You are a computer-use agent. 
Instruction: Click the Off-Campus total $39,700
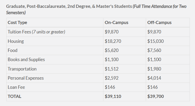(x=156, y=96)
